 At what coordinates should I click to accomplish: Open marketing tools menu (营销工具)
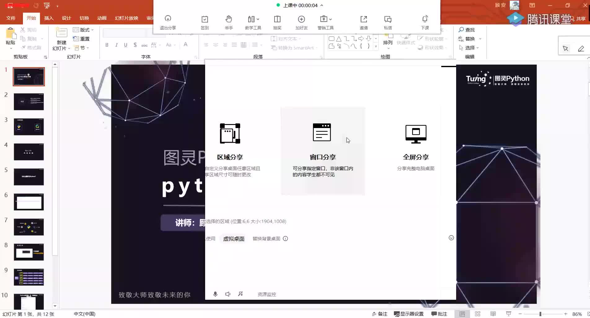pos(326,22)
